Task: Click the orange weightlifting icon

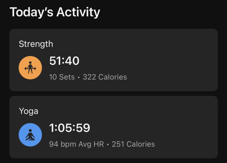Action: (30, 68)
